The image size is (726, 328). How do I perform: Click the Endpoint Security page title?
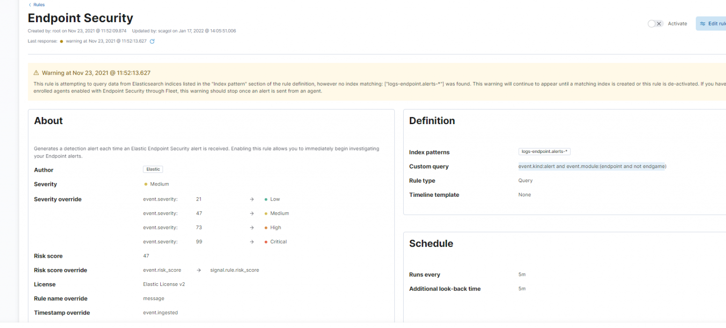point(80,18)
